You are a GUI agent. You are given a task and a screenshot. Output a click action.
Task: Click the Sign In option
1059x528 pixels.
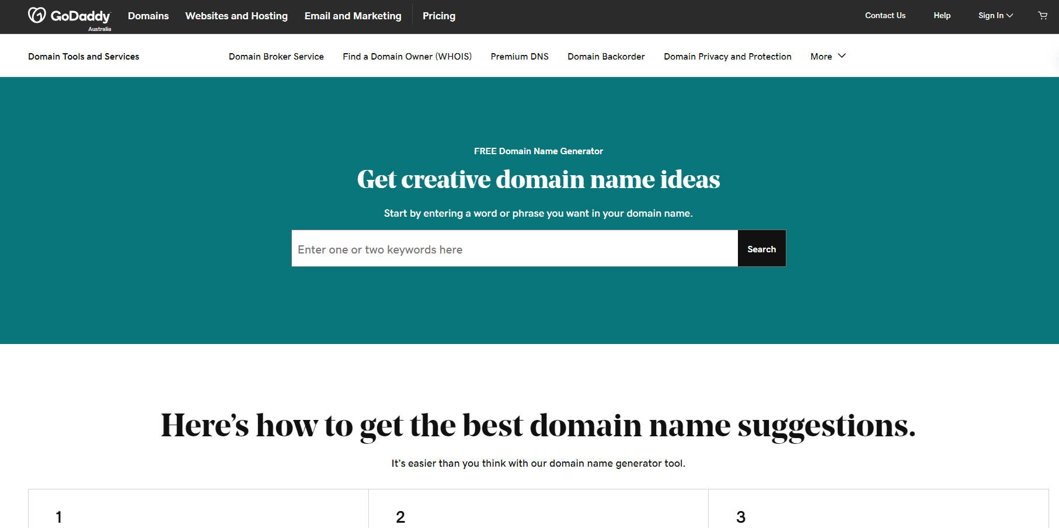point(992,16)
